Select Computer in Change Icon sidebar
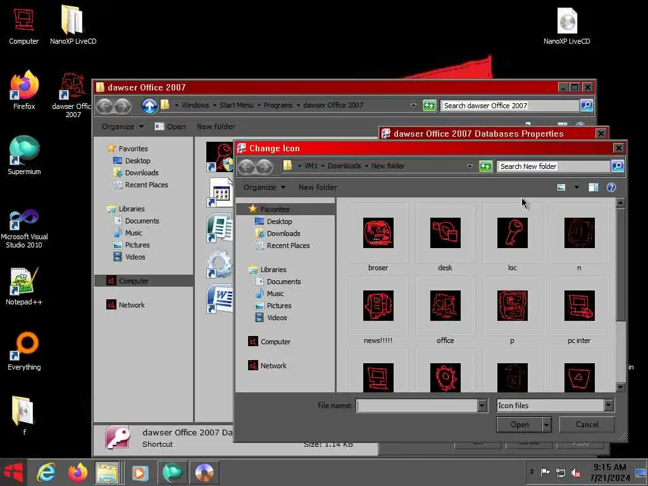Viewport: 648px width, 486px height. click(275, 342)
